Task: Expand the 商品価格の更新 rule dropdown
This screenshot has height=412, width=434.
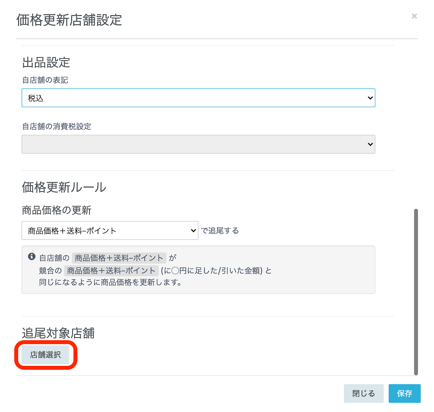Action: [x=110, y=230]
